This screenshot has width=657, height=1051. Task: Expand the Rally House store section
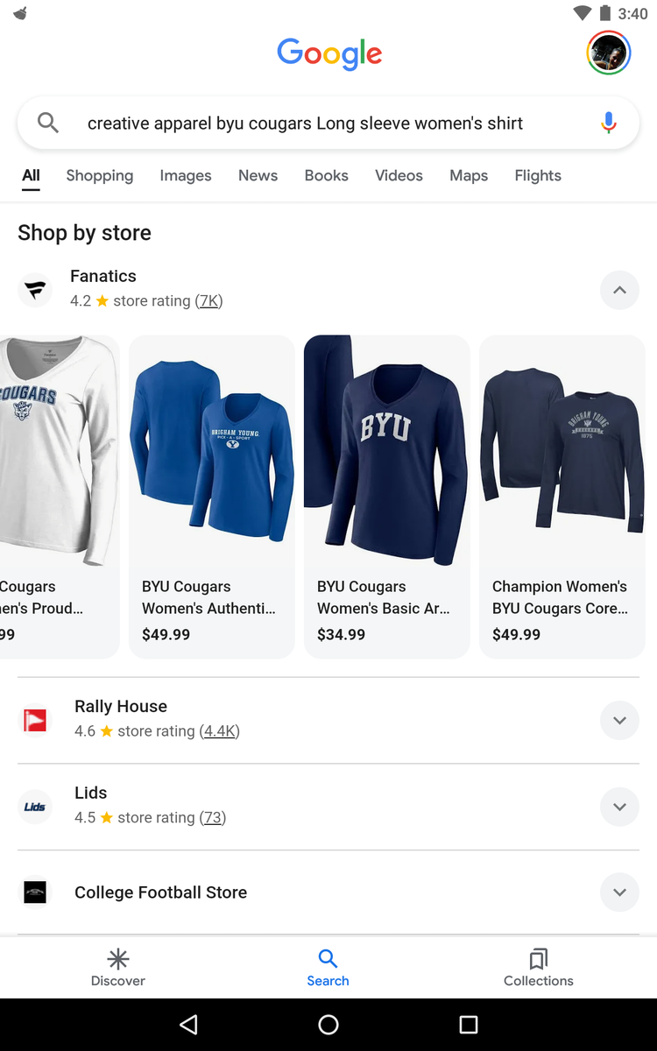click(619, 721)
